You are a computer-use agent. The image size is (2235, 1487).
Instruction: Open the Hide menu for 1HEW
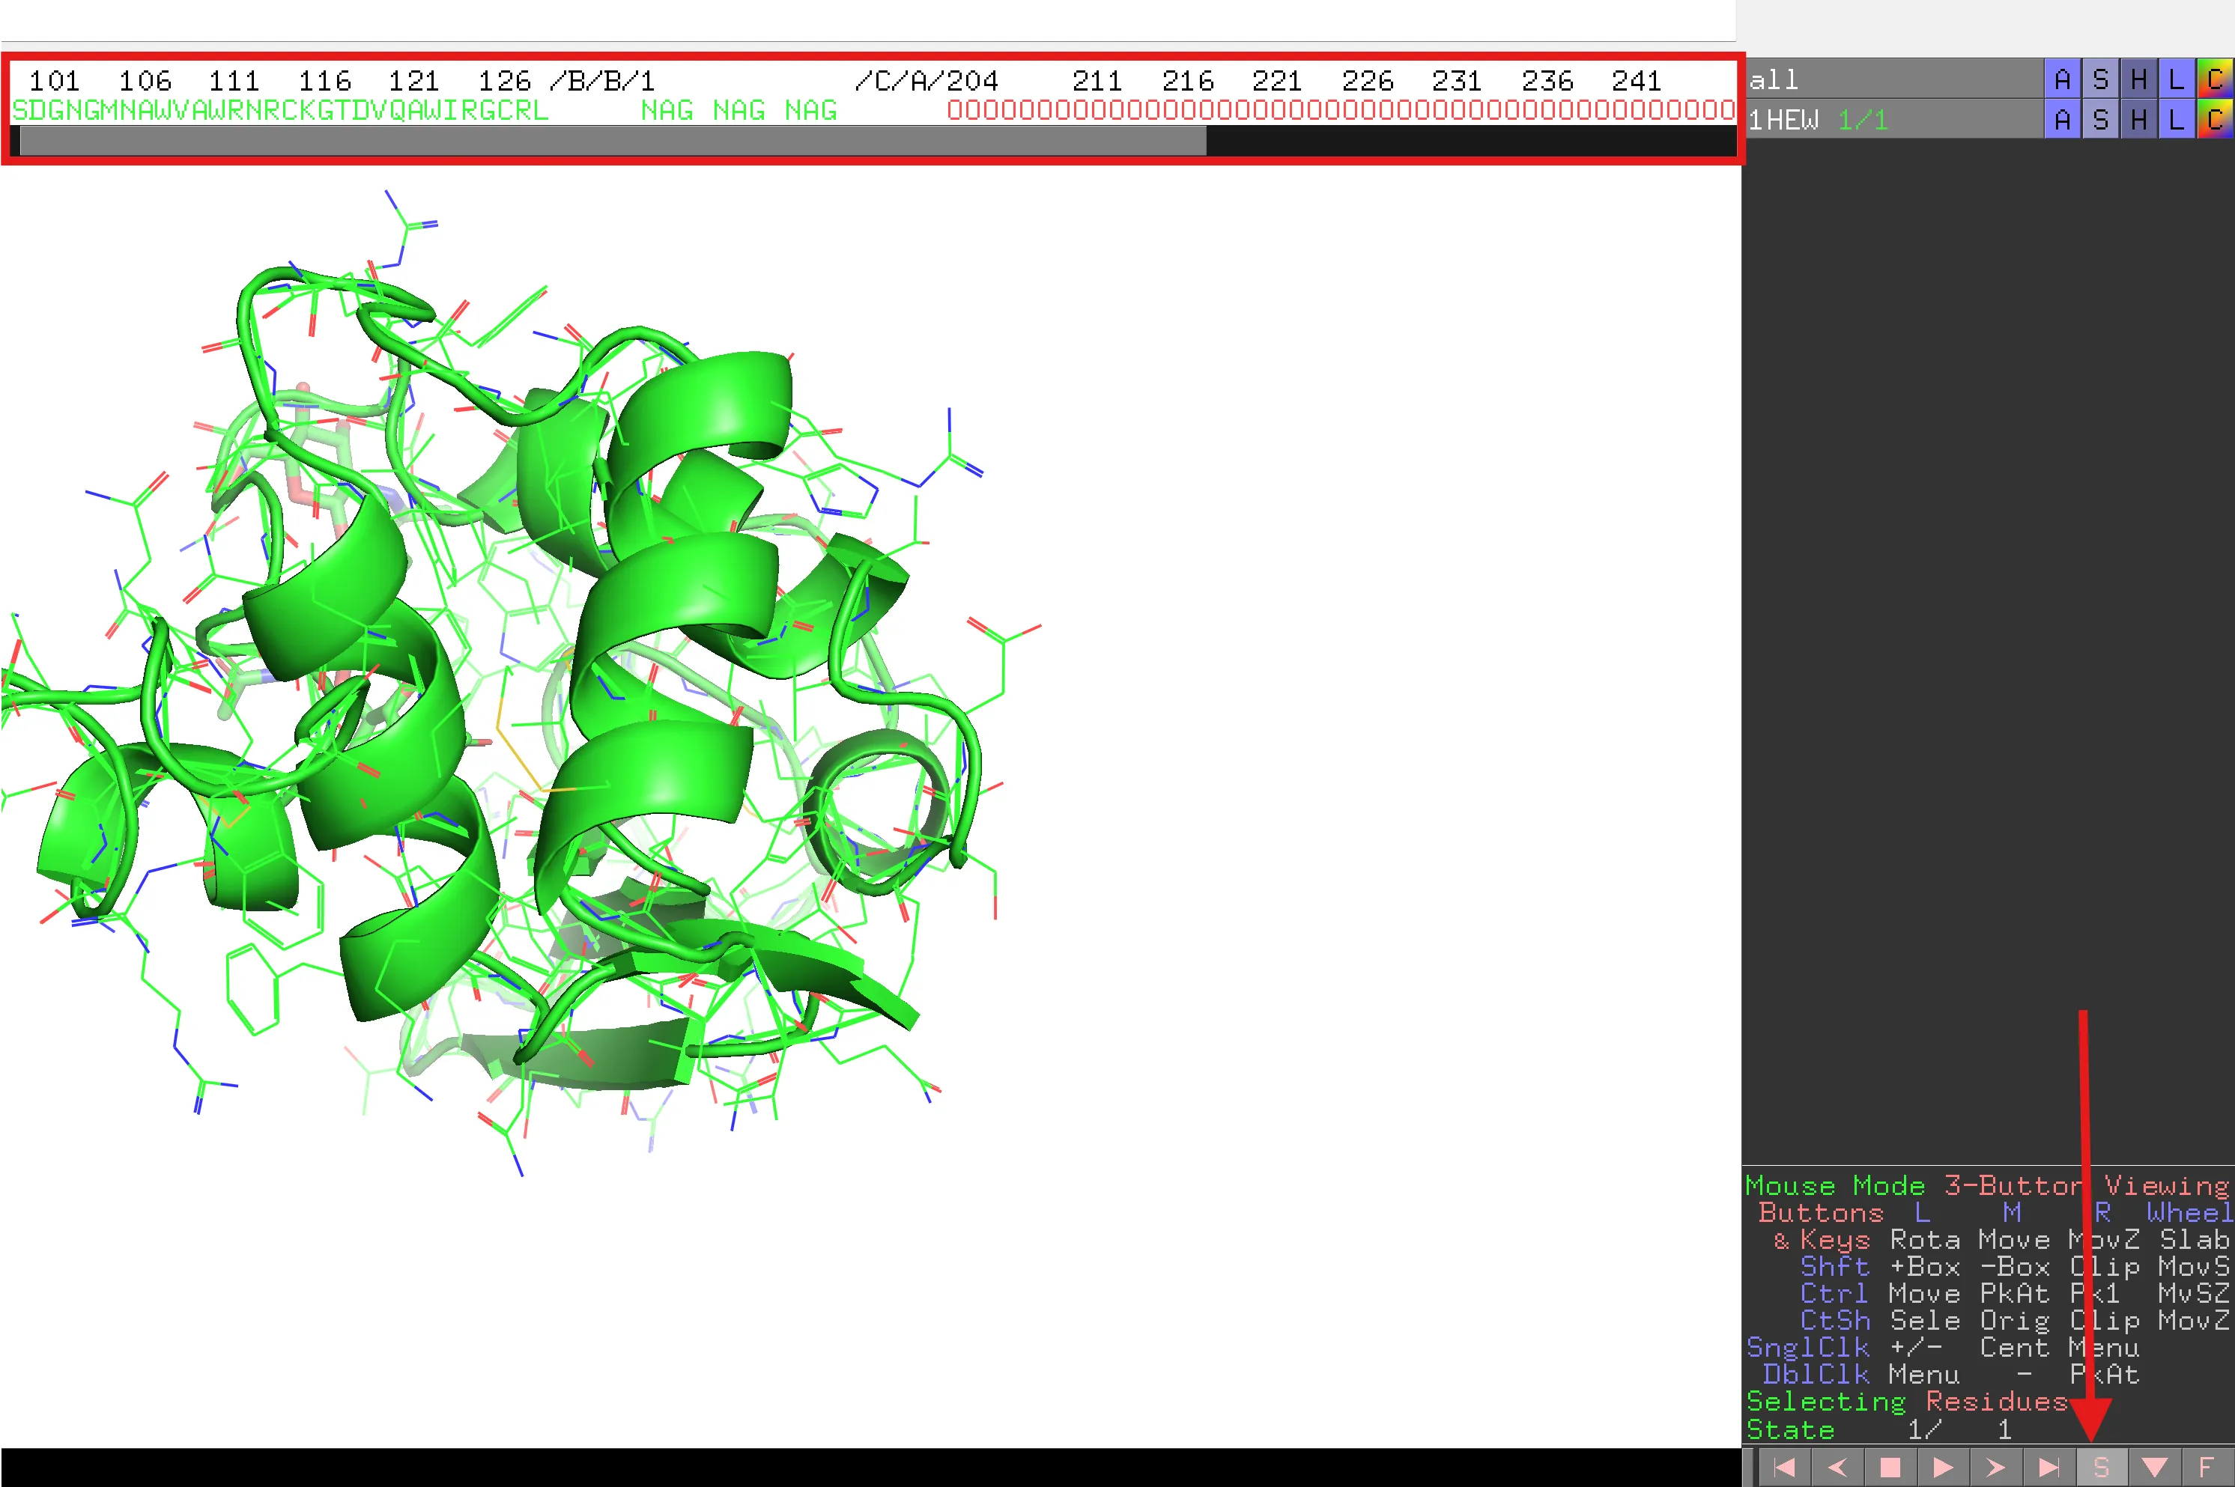click(x=2138, y=120)
